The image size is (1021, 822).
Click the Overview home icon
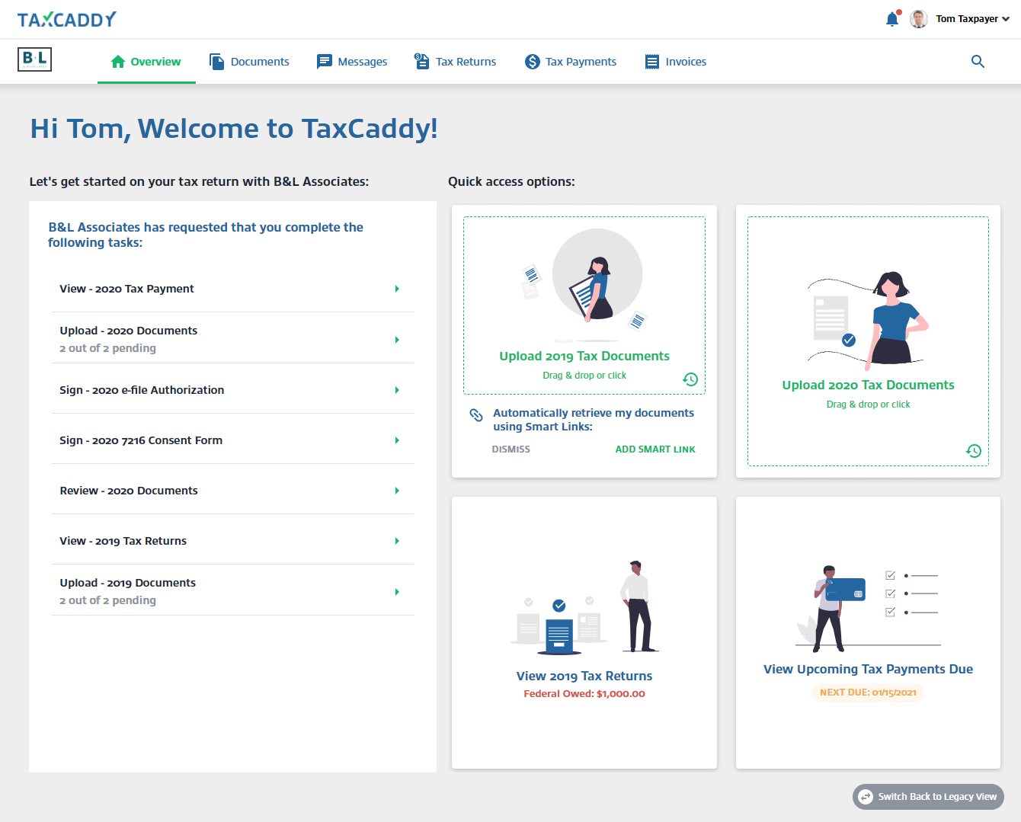[118, 62]
